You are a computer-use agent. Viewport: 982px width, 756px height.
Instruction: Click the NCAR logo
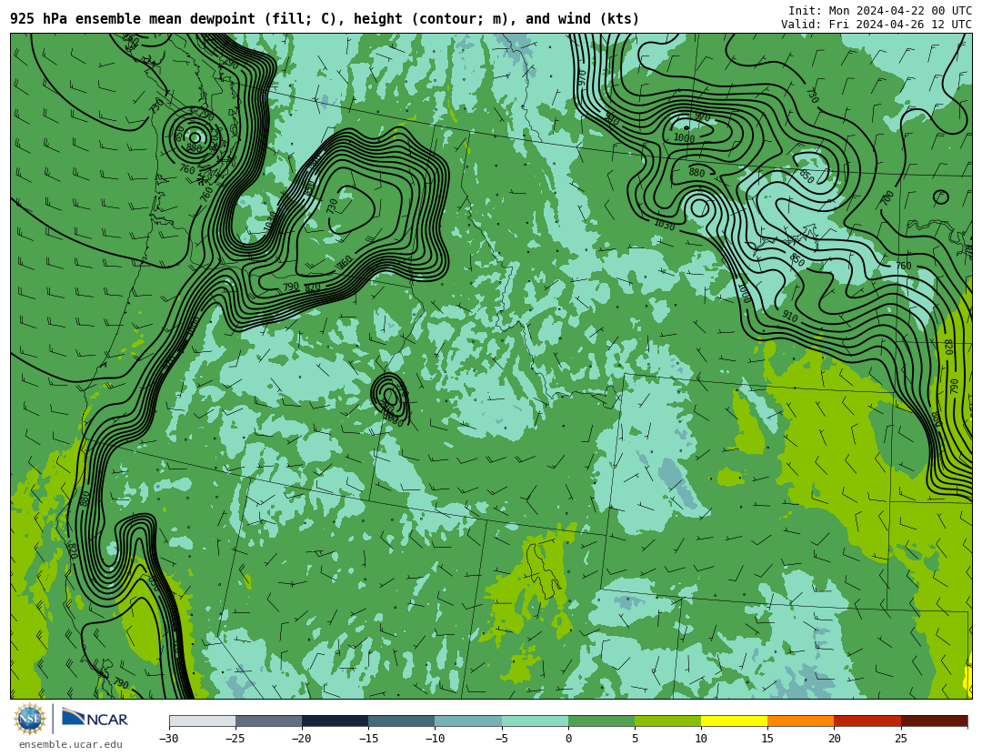click(x=95, y=718)
